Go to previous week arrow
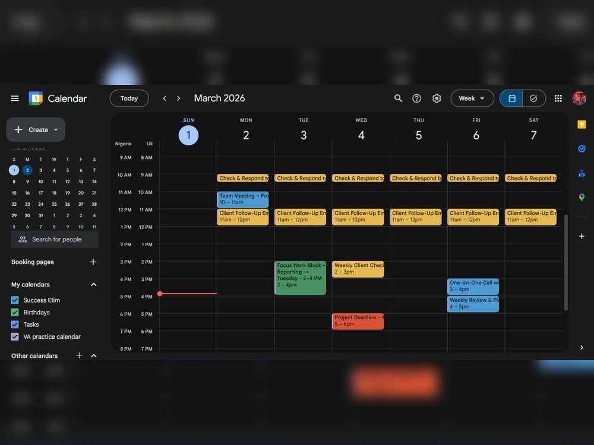594x445 pixels. click(165, 98)
